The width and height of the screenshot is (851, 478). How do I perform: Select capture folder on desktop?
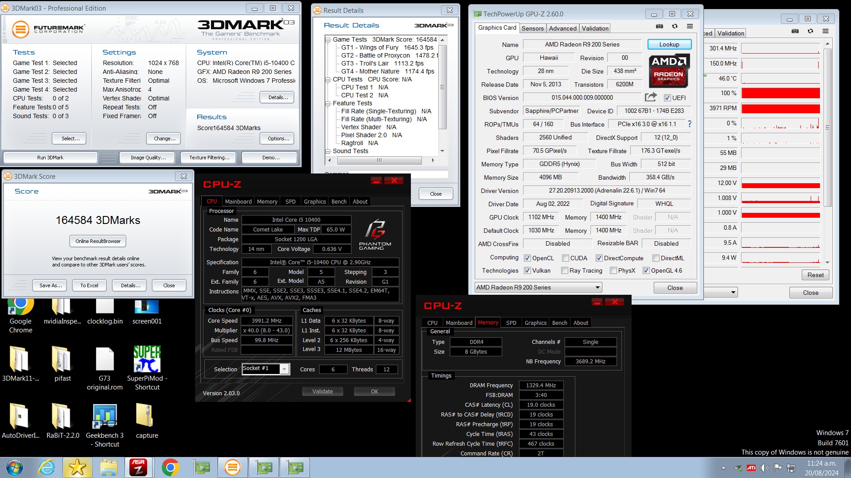click(x=147, y=421)
